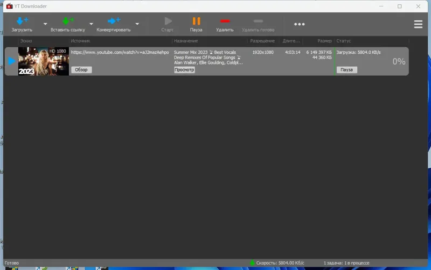This screenshot has width=431, height=270.
Task: Click the Длите... column header
Action: [x=291, y=41]
